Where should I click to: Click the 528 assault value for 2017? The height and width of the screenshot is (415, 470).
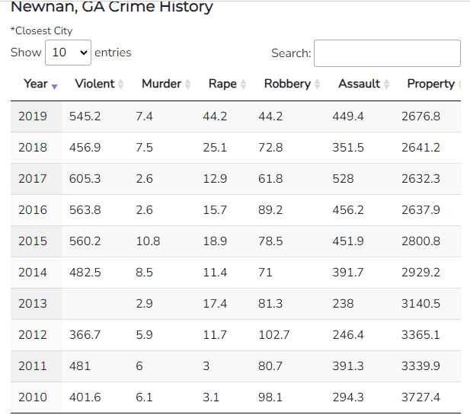coord(343,179)
